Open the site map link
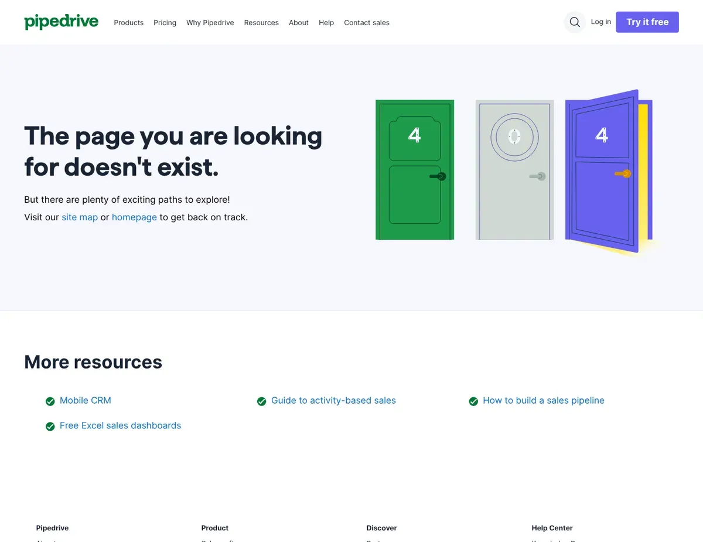Viewport: 703px width, 542px height. 80,217
